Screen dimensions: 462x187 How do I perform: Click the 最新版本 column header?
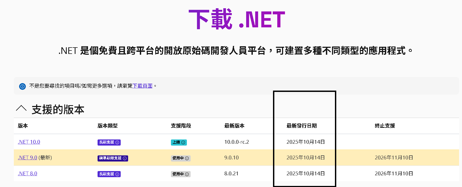click(234, 126)
